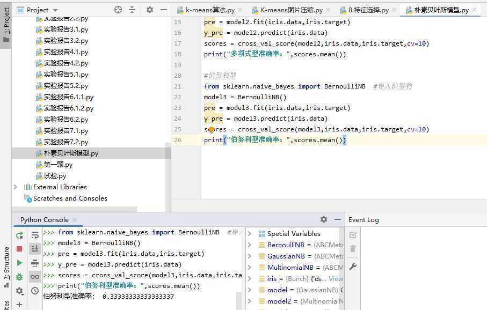487x310 pixels.
Task: Close the 朴素贝叶斯模型.py editor tab
Action: coord(474,10)
